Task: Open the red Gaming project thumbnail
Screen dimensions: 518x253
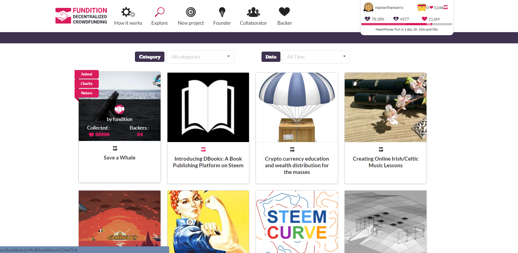Action: pos(120,222)
